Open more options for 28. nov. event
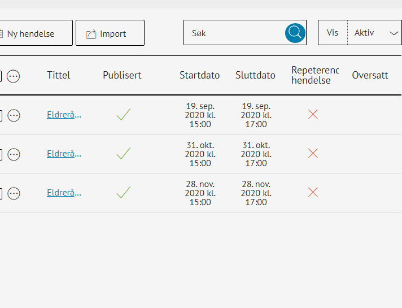The image size is (402, 308). coord(14,193)
